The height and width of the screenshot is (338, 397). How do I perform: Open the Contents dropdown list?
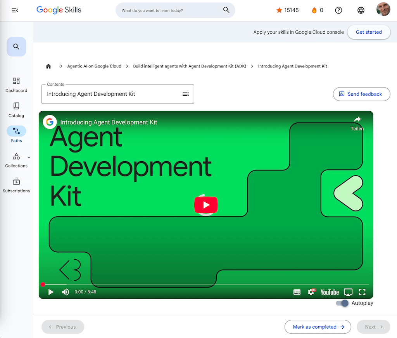[185, 94]
